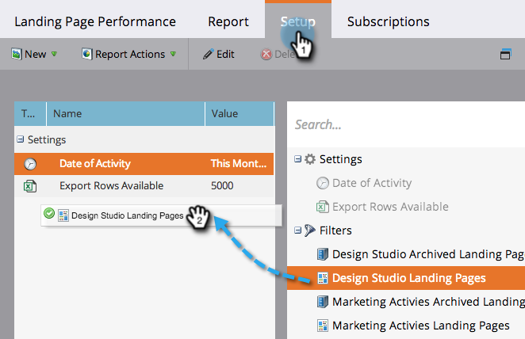Click the Marketing Activities Archived Landing icon
The height and width of the screenshot is (339, 525).
point(322,302)
